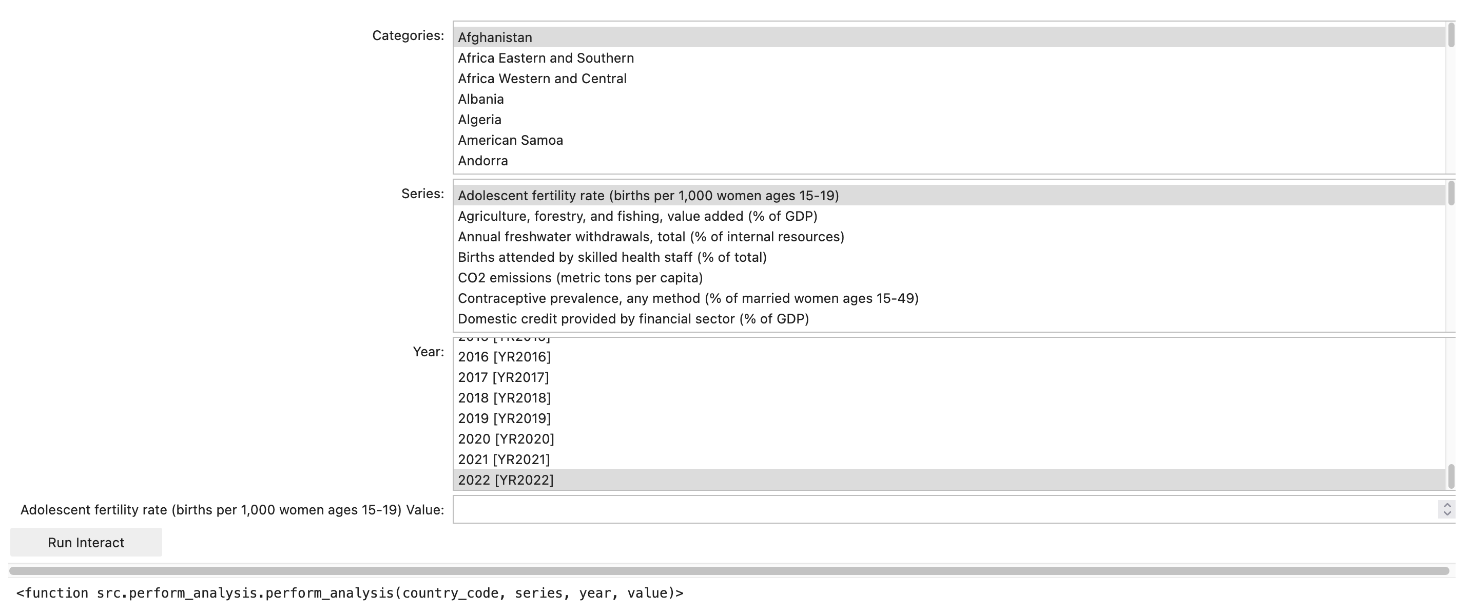Click the Series list scrollbar thumb
This screenshot has height=613, width=1471.
pos(1451,194)
